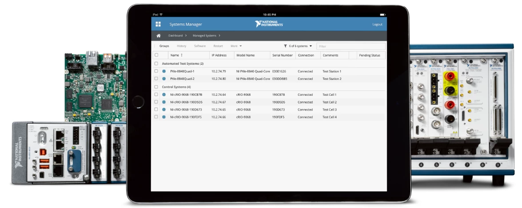Image resolution: width=522 pixels, height=208 pixels.
Task: Click the Test Station 1 comment
Action: coord(332,71)
